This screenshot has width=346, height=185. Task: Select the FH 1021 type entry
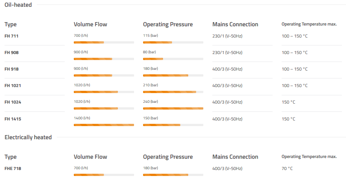13,86
